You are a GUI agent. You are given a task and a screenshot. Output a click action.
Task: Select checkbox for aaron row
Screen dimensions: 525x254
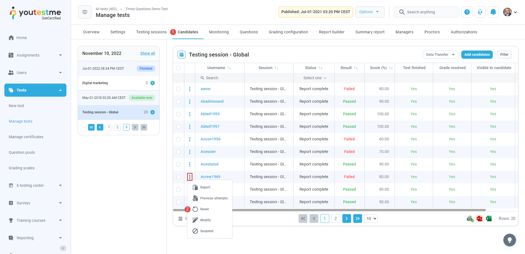click(179, 89)
